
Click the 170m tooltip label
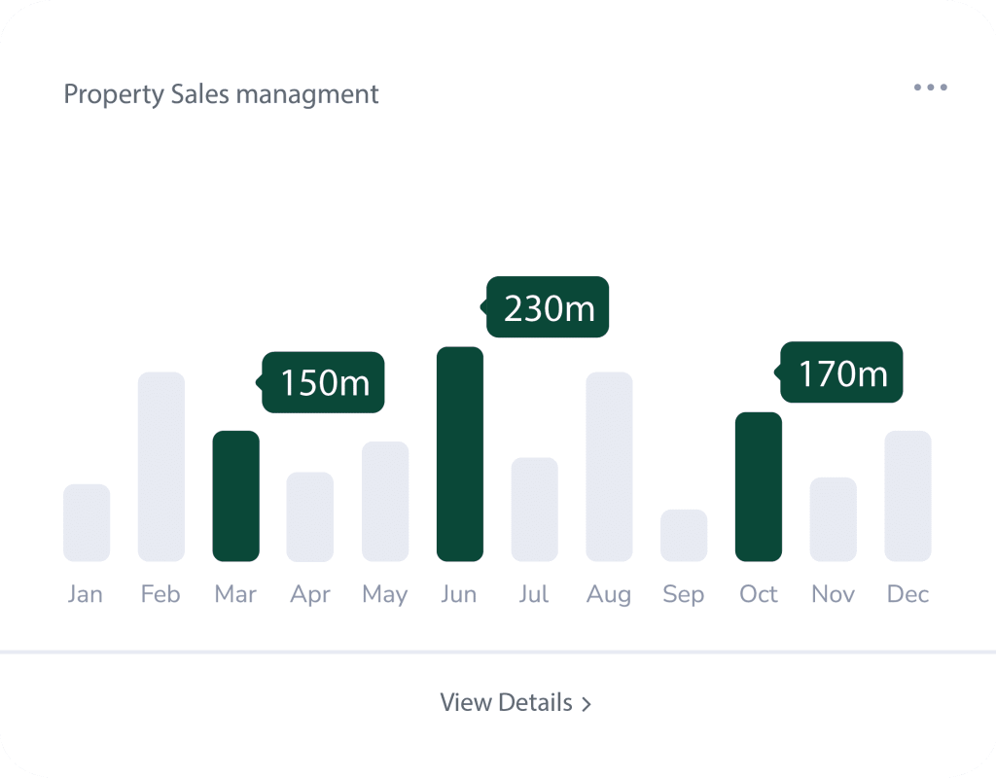click(x=843, y=372)
